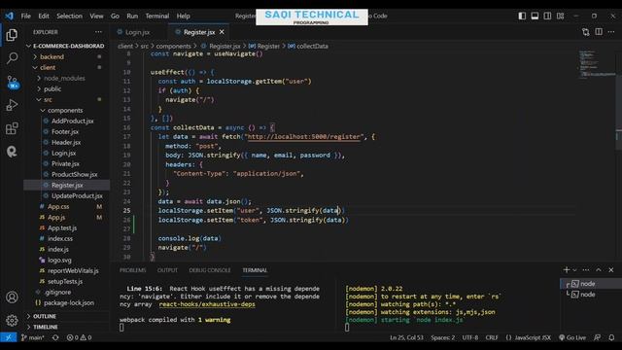Click the main branch indicator
622x350 pixels.
click(x=33, y=337)
